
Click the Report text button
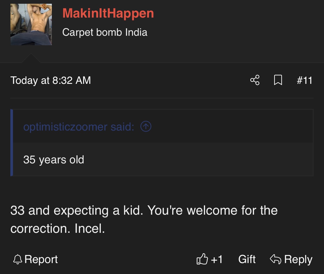point(41,259)
